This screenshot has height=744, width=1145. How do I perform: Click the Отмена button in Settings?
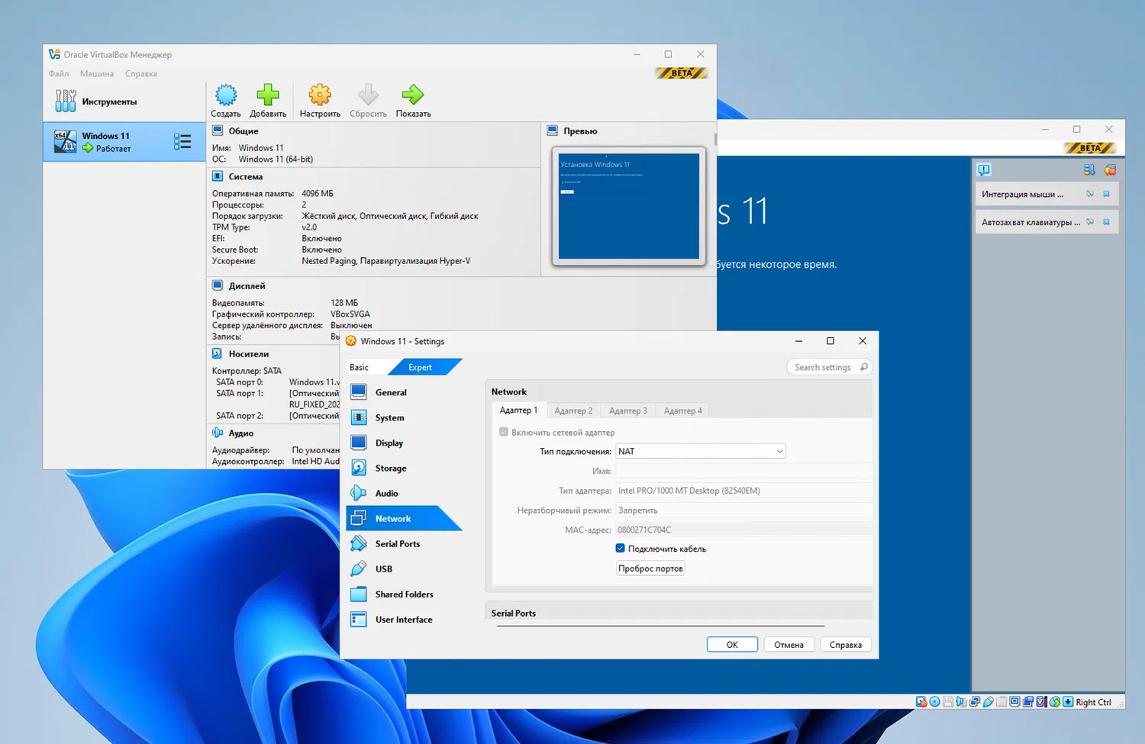[789, 645]
